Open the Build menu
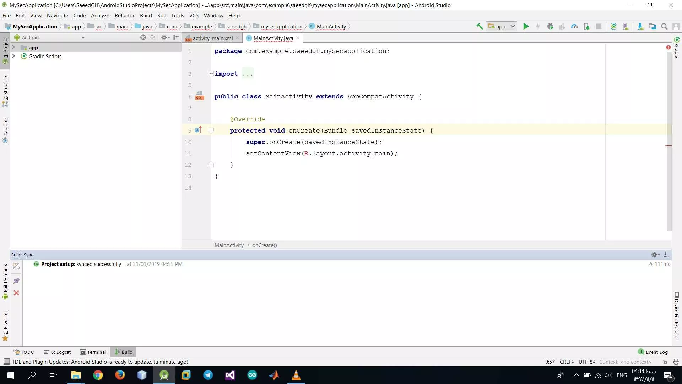 (146, 15)
